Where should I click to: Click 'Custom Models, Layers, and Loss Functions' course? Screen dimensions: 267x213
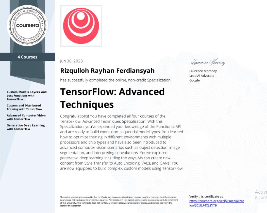point(27,96)
